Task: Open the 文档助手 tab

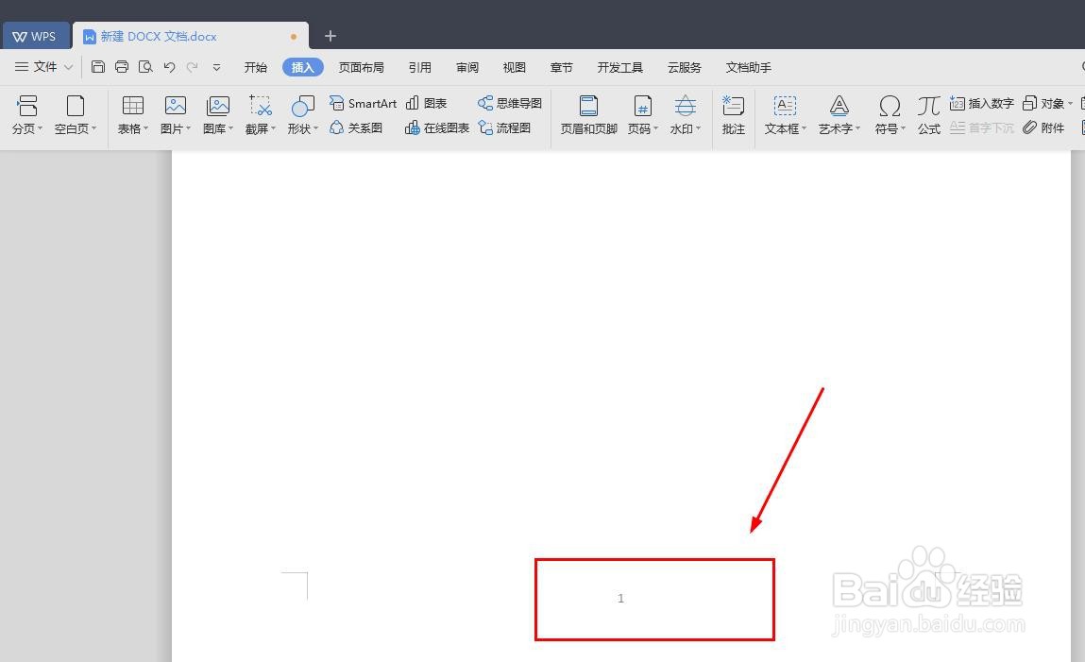Action: coord(748,67)
